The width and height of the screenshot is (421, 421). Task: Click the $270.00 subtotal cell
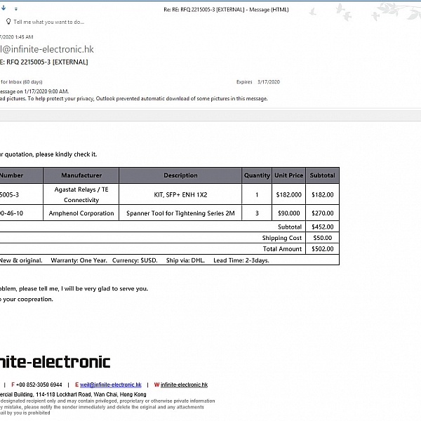click(323, 213)
